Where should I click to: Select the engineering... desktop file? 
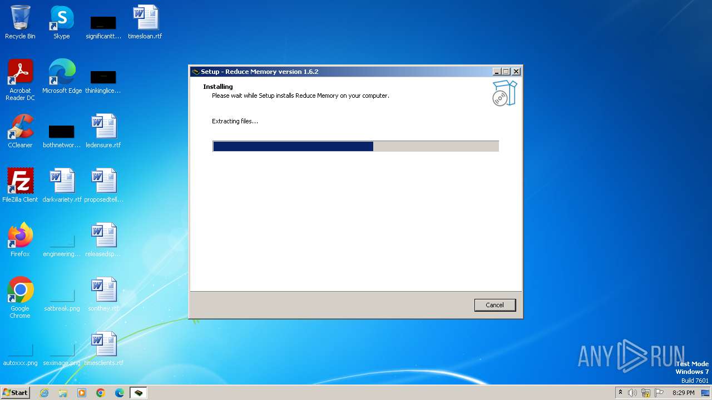point(62,244)
